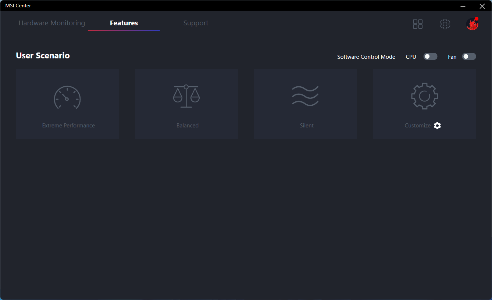Image resolution: width=492 pixels, height=300 pixels.
Task: Open settings via the gear icon
Action: point(445,24)
